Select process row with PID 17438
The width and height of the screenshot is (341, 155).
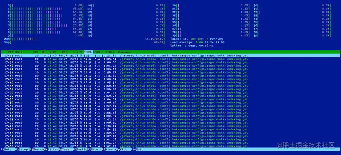click(170, 99)
